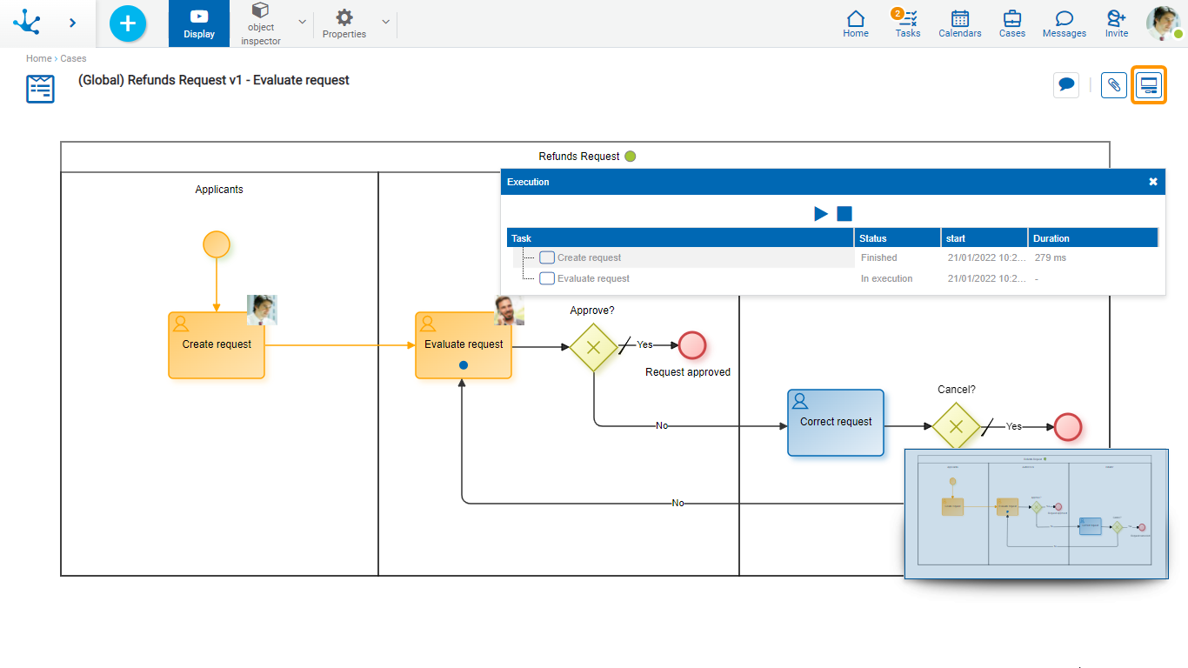Open Calendars from top navigation
The width and height of the screenshot is (1188, 668).
[959, 23]
